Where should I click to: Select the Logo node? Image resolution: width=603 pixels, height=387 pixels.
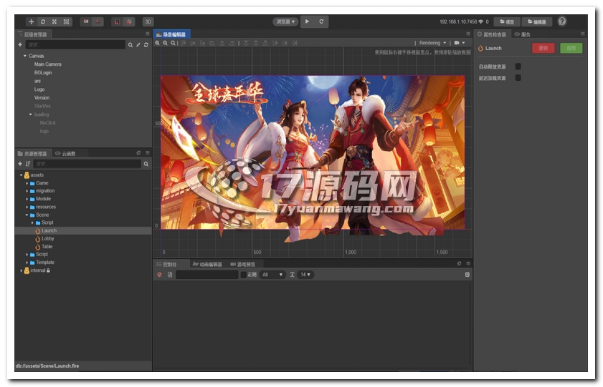point(39,89)
